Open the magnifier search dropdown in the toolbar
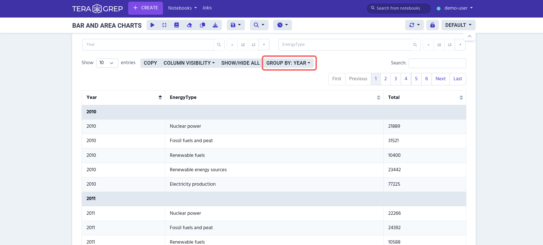The height and width of the screenshot is (245, 543). pos(259,25)
